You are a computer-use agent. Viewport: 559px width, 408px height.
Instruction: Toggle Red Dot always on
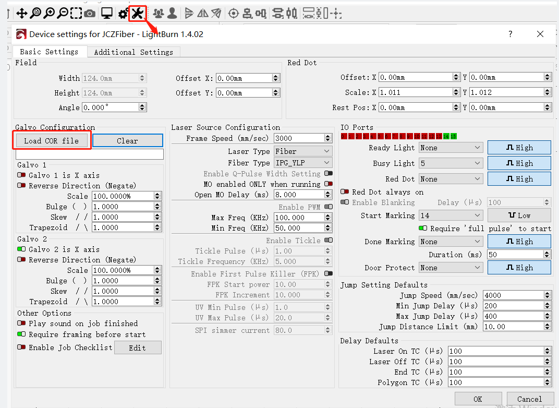pyautogui.click(x=345, y=191)
